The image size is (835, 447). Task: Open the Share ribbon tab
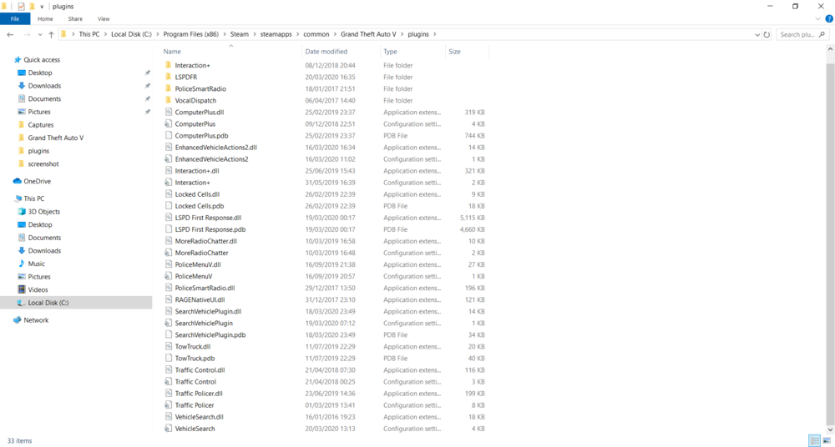[x=75, y=18]
